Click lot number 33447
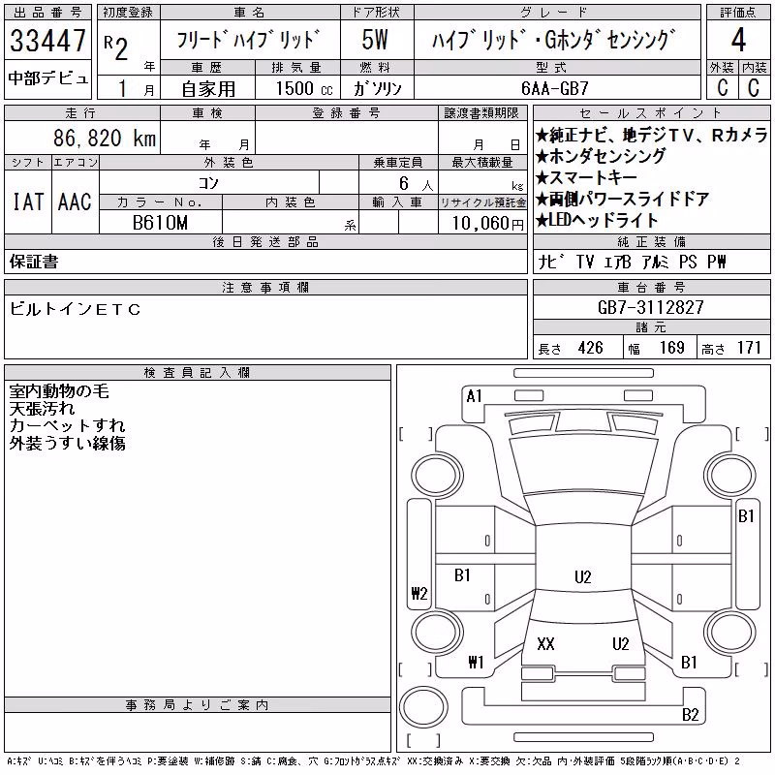The height and width of the screenshot is (775, 775). pos(47,41)
